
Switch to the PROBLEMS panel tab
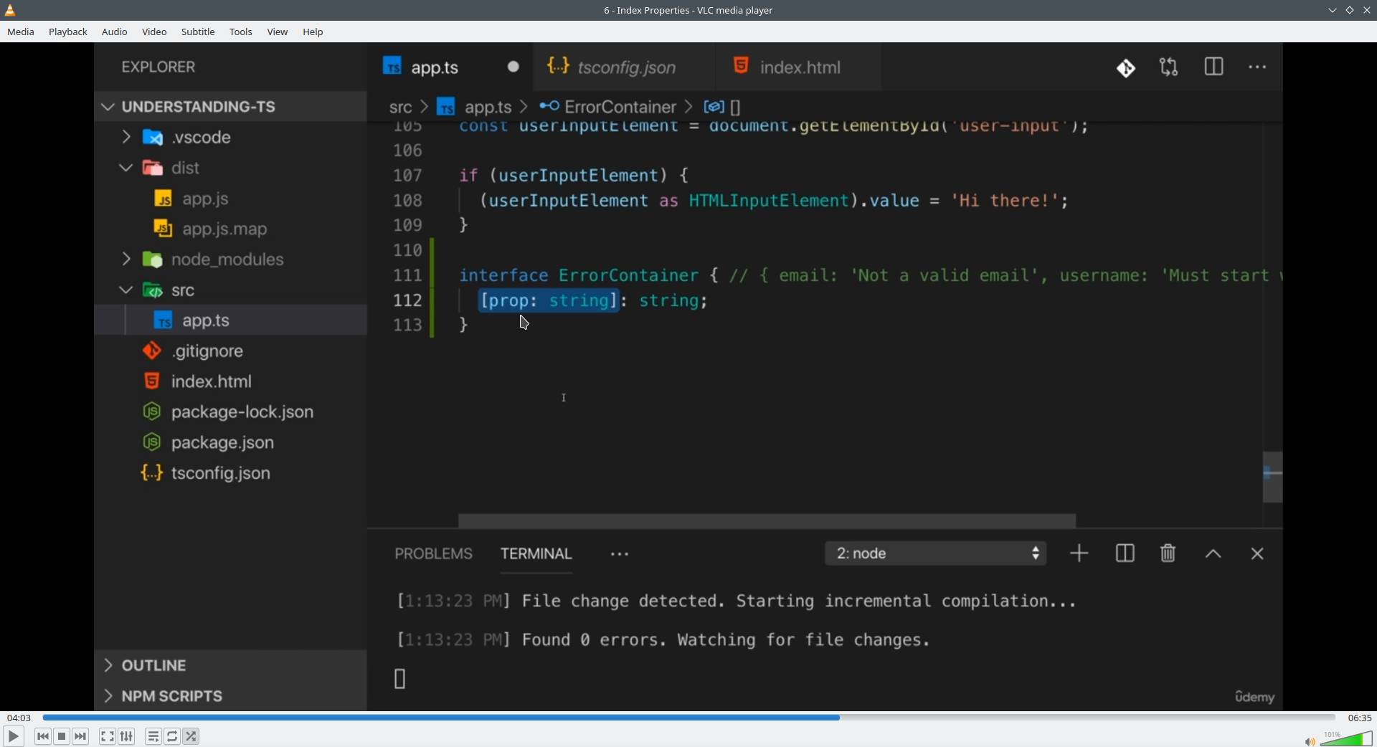tap(433, 554)
